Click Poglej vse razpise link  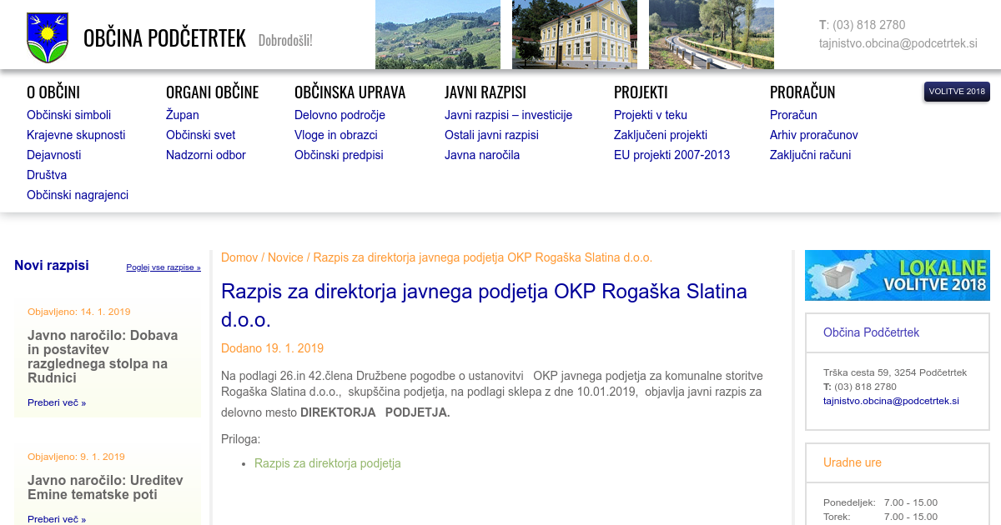click(163, 267)
